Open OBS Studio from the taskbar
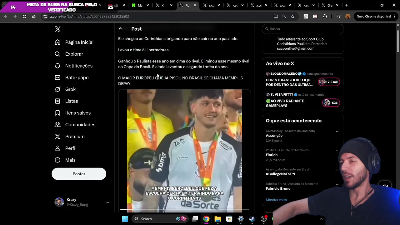Image resolution: width=400 pixels, height=225 pixels. click(x=264, y=219)
